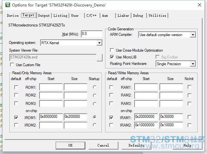Check the RAM3 default checkbox
The image size is (207, 154).
click(111, 103)
